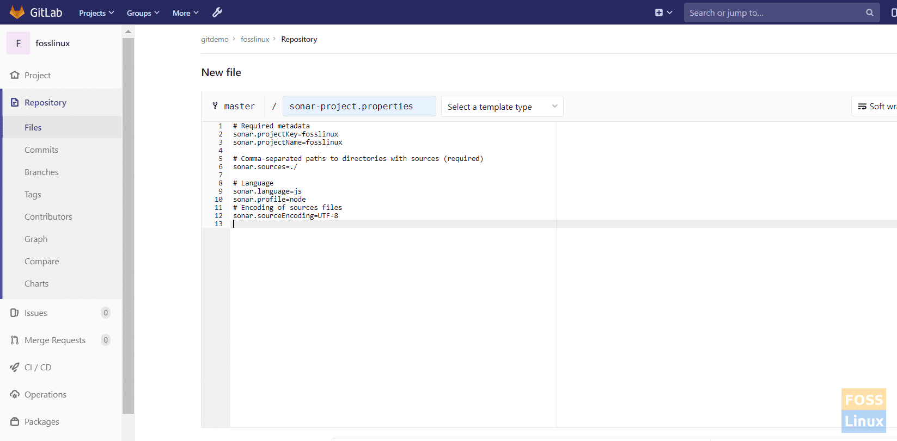Click the gitdemo breadcrumb link
This screenshot has height=441, width=897.
click(x=215, y=39)
